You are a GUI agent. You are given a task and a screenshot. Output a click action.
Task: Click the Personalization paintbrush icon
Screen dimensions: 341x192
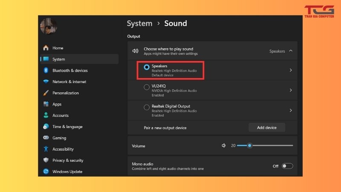(x=46, y=93)
